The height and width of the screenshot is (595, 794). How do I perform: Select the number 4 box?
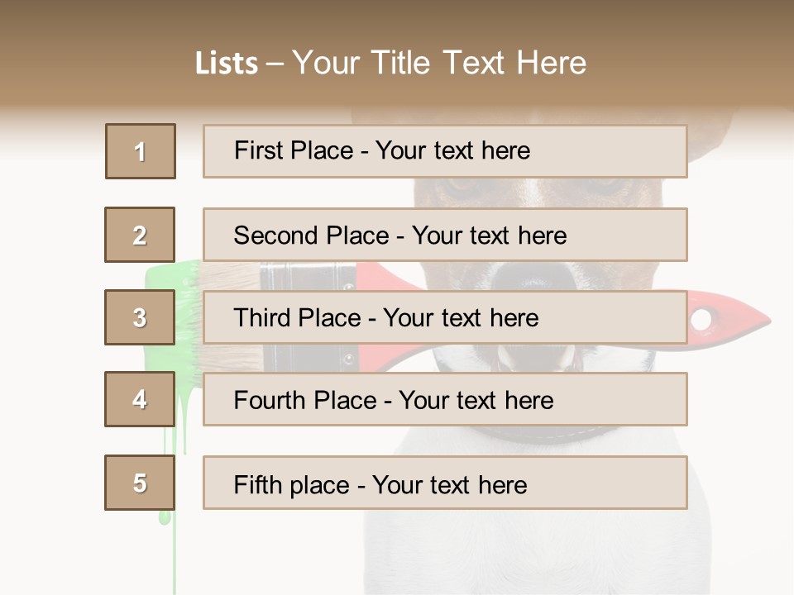point(140,399)
